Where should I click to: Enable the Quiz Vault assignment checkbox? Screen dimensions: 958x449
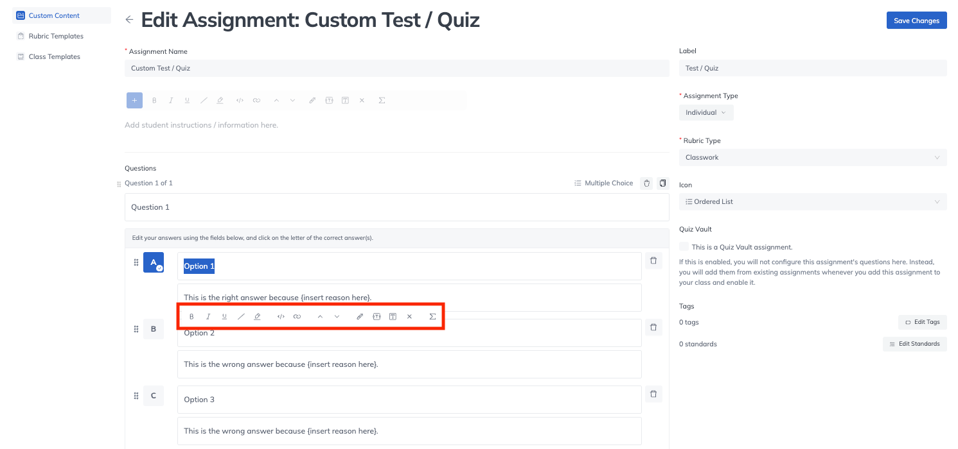(684, 247)
